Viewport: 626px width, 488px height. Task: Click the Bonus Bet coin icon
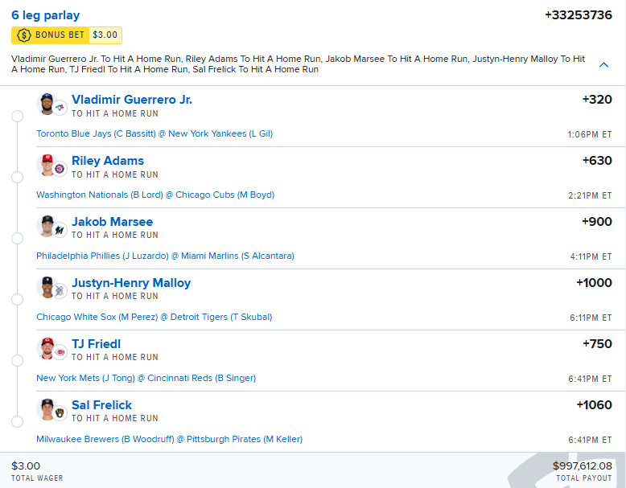pyautogui.click(x=24, y=35)
